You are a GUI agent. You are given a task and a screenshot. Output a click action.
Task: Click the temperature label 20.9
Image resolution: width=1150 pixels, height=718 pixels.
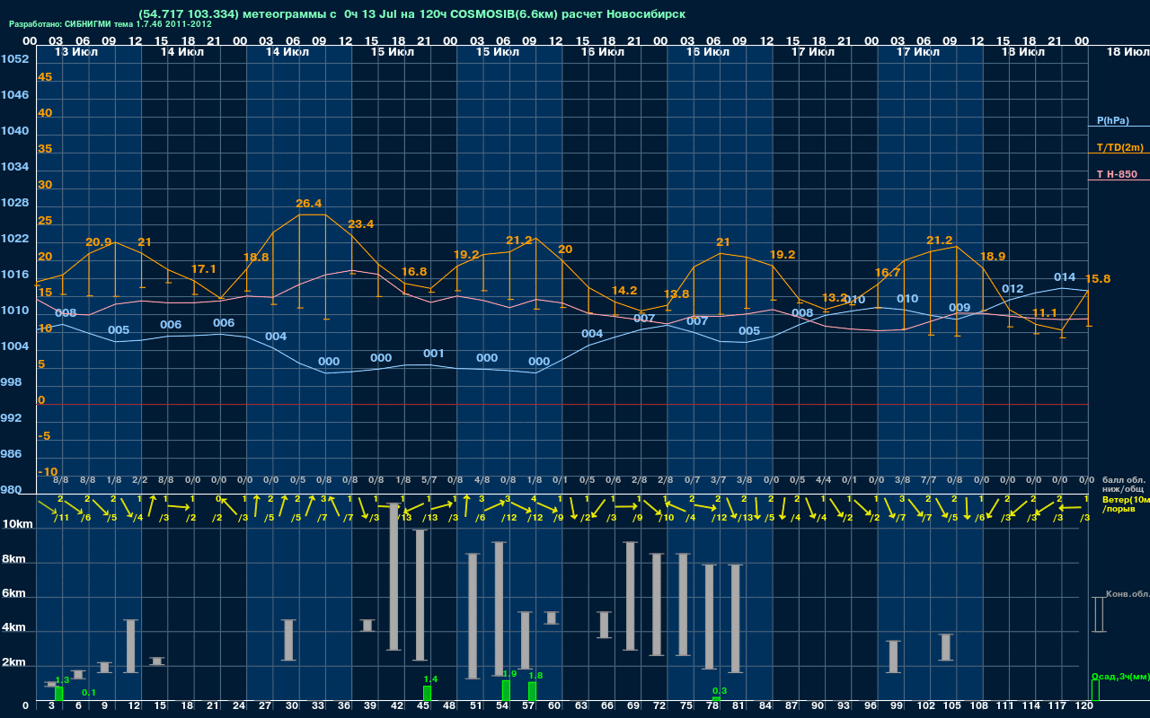click(99, 242)
